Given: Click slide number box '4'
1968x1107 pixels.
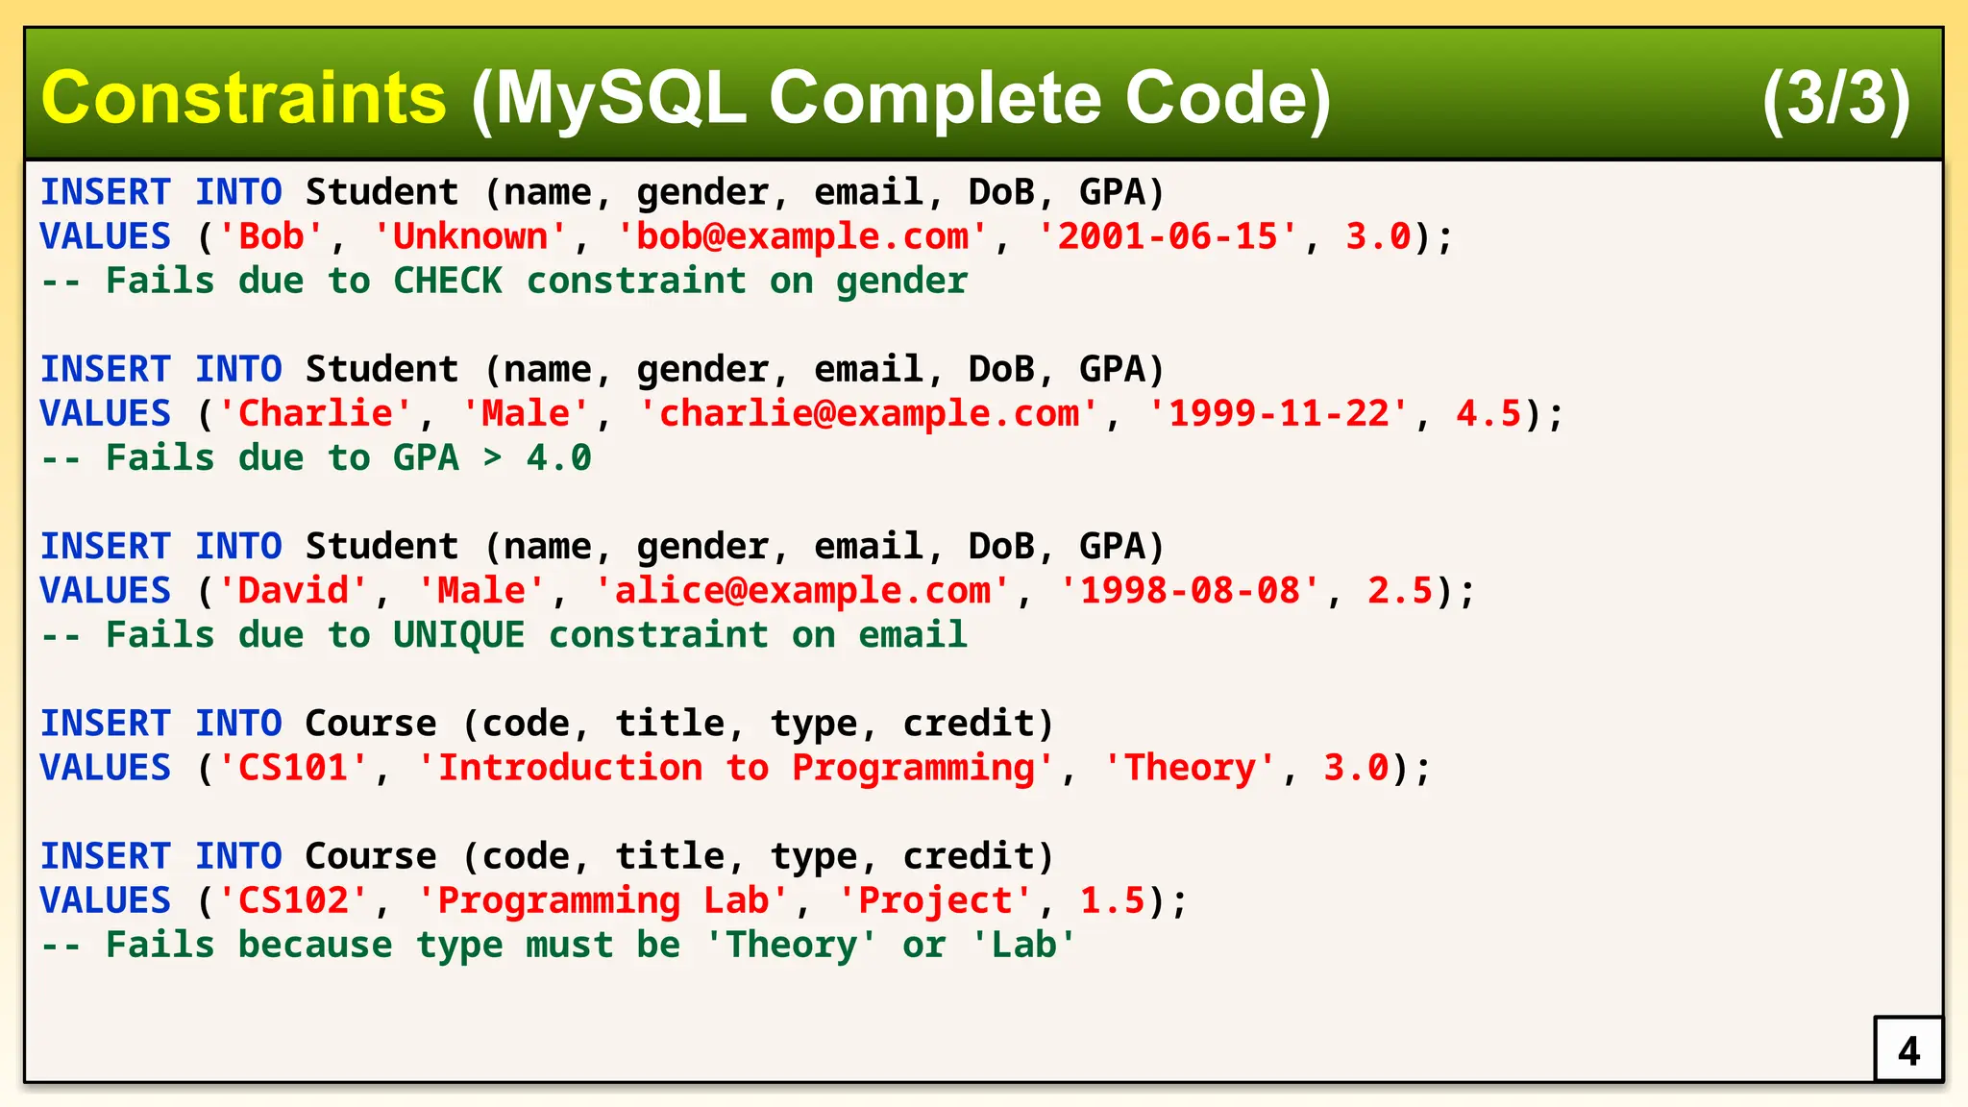Looking at the screenshot, I should pos(1908,1049).
